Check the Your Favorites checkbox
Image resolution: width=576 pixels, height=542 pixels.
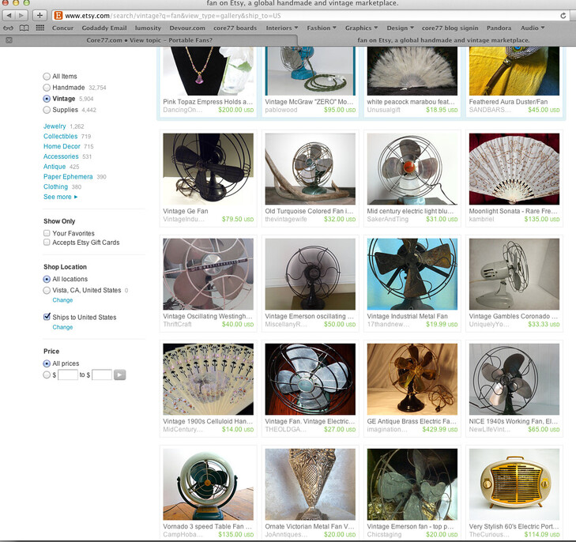click(x=47, y=233)
